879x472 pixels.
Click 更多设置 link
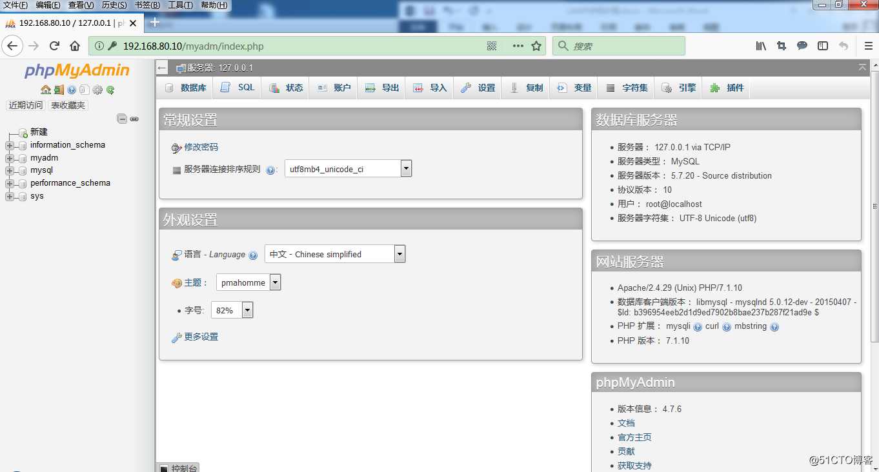pyautogui.click(x=201, y=337)
